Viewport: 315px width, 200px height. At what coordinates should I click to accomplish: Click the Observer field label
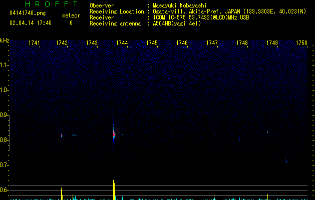point(102,5)
